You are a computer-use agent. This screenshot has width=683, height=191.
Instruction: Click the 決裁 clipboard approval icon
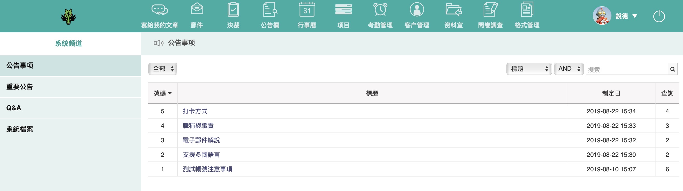pos(233,10)
